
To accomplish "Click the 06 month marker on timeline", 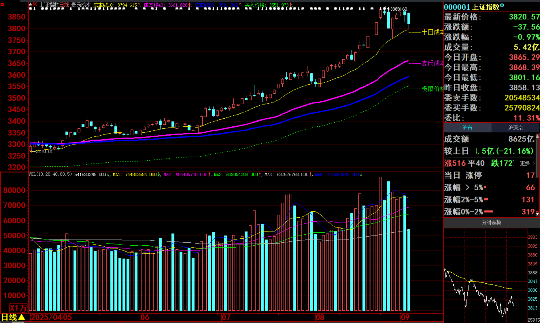I will 145,317.
